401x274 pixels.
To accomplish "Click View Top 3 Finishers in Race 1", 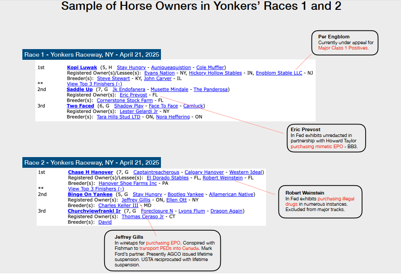I will click(x=95, y=84).
